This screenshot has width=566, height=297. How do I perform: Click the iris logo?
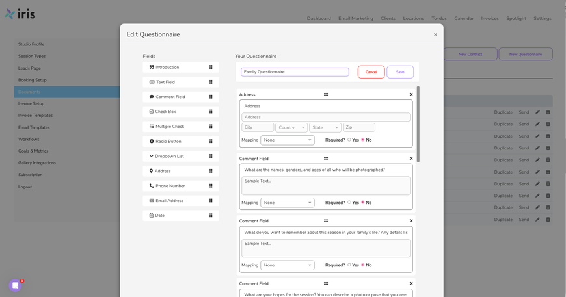click(x=20, y=14)
